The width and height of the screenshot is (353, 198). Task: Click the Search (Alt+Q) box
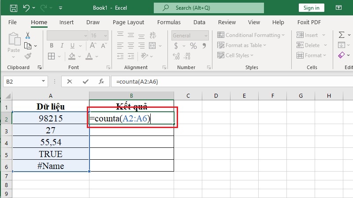(209, 8)
